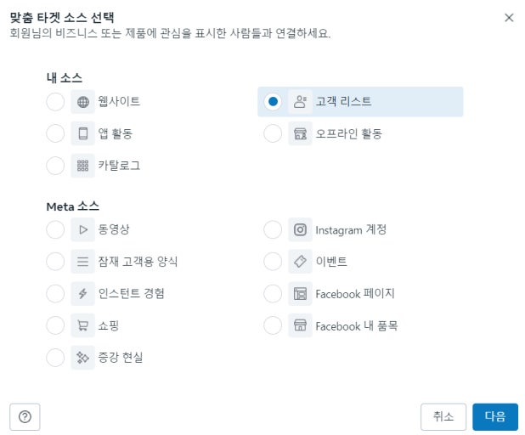This screenshot has width=525, height=435.
Task: Click the ticket icon for 이벤트
Action: point(300,262)
